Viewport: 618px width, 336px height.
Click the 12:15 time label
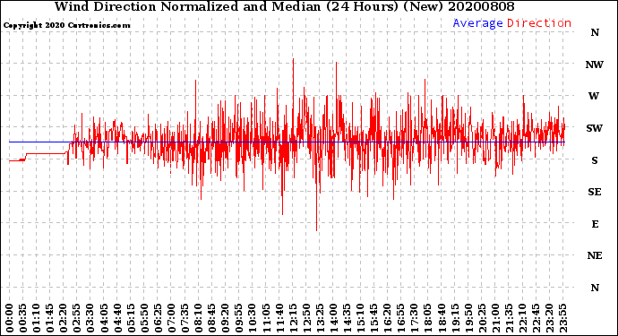coord(293,318)
